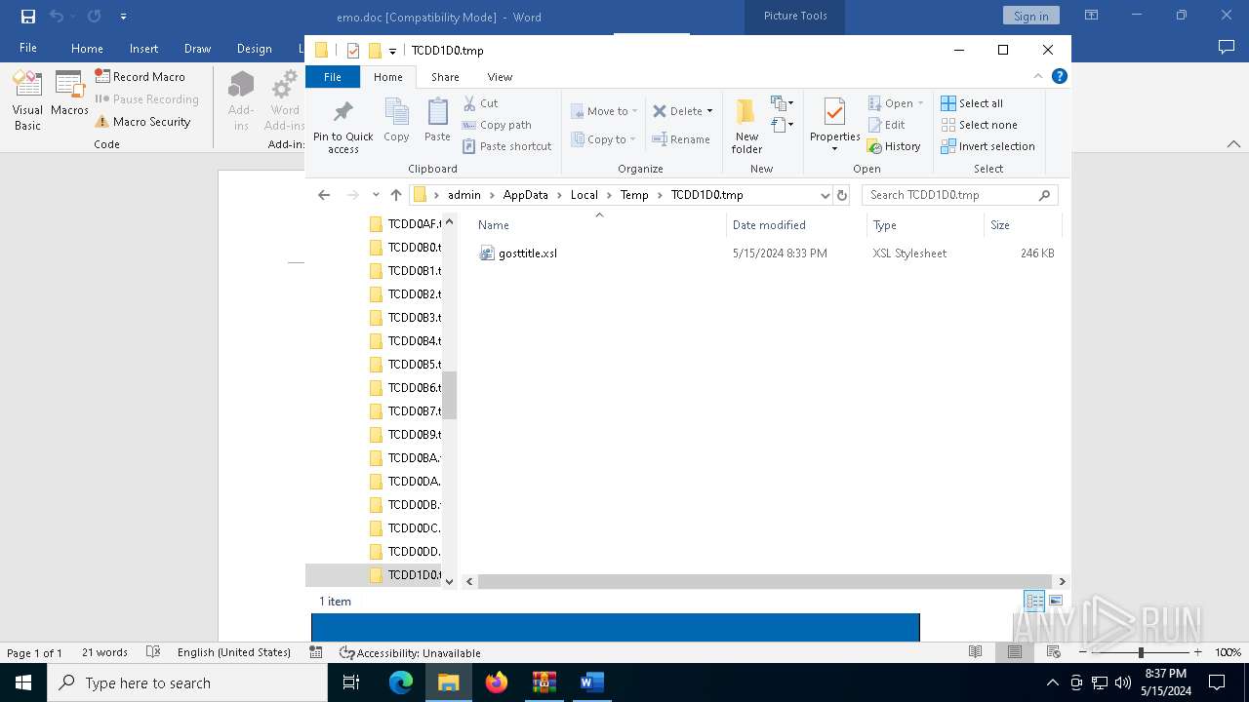The height and width of the screenshot is (702, 1249).
Task: Open Macros button in Word ribbon
Action: [x=69, y=94]
